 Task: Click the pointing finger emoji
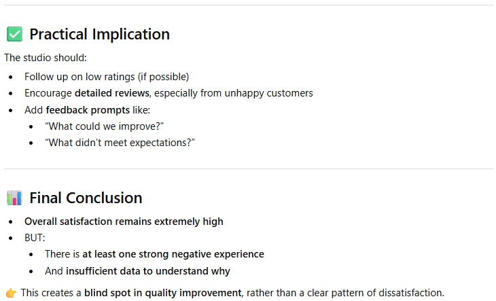click(x=11, y=293)
